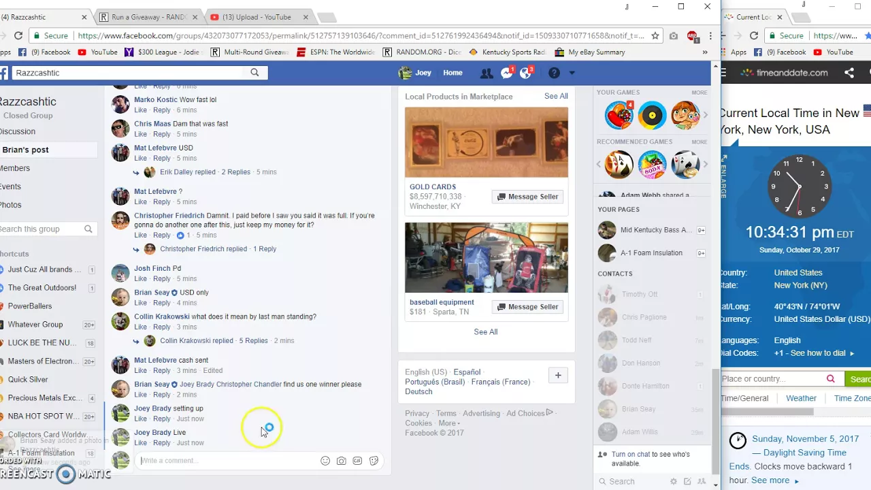871x490 pixels.
Task: Open Joey profile link in top bar
Action: [416, 73]
